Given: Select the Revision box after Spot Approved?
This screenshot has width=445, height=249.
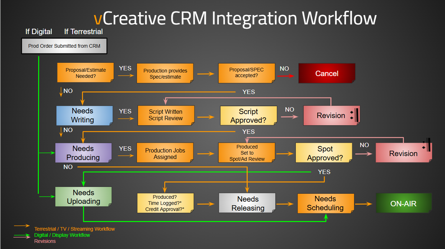Looking at the screenshot, I should click(403, 153).
